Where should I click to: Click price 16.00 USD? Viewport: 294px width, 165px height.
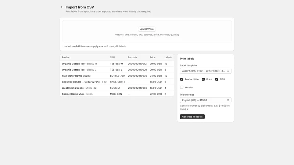point(155,88)
